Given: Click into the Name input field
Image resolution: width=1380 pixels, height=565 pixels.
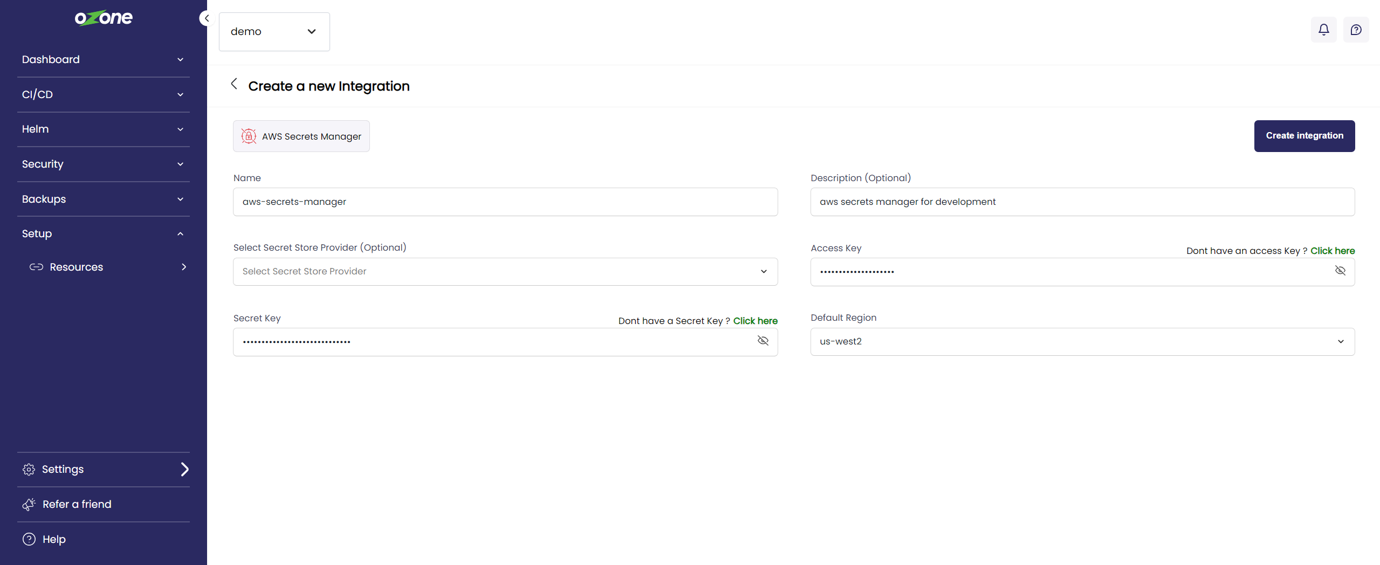Looking at the screenshot, I should click(505, 202).
